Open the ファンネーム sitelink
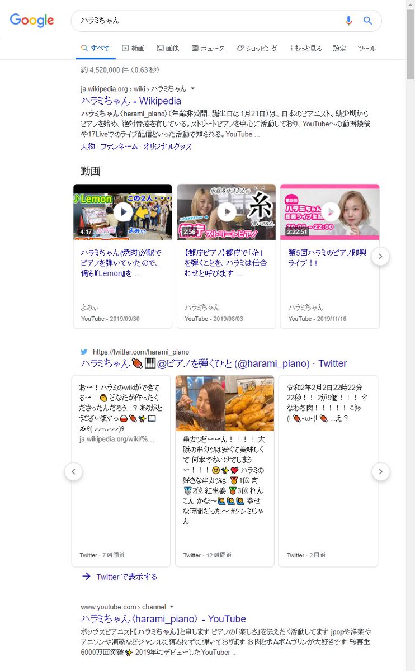Viewport: 415px width, 671px height. [x=119, y=147]
